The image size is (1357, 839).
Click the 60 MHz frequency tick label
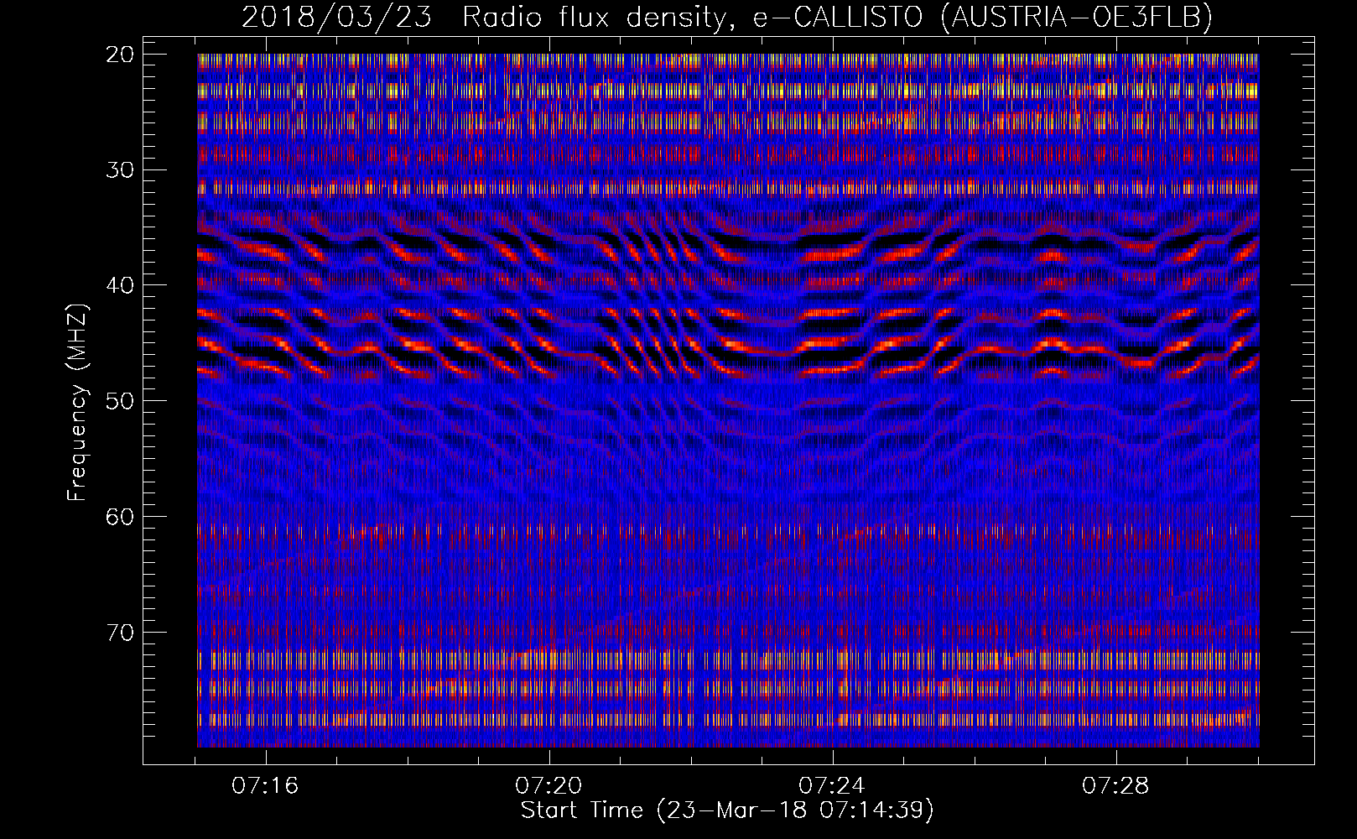click(120, 517)
